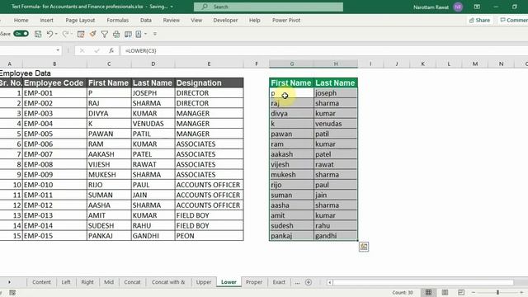Image resolution: width=528 pixels, height=297 pixels.
Task: Click the Comments button
Action: click(x=513, y=20)
